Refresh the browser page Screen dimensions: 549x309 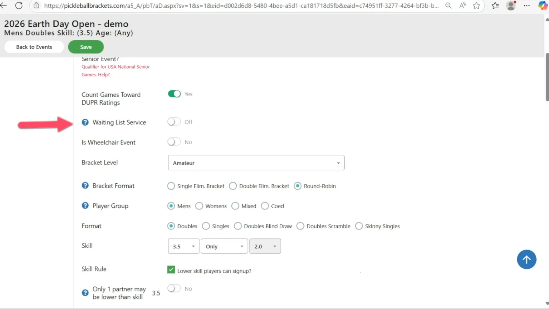point(19,5)
